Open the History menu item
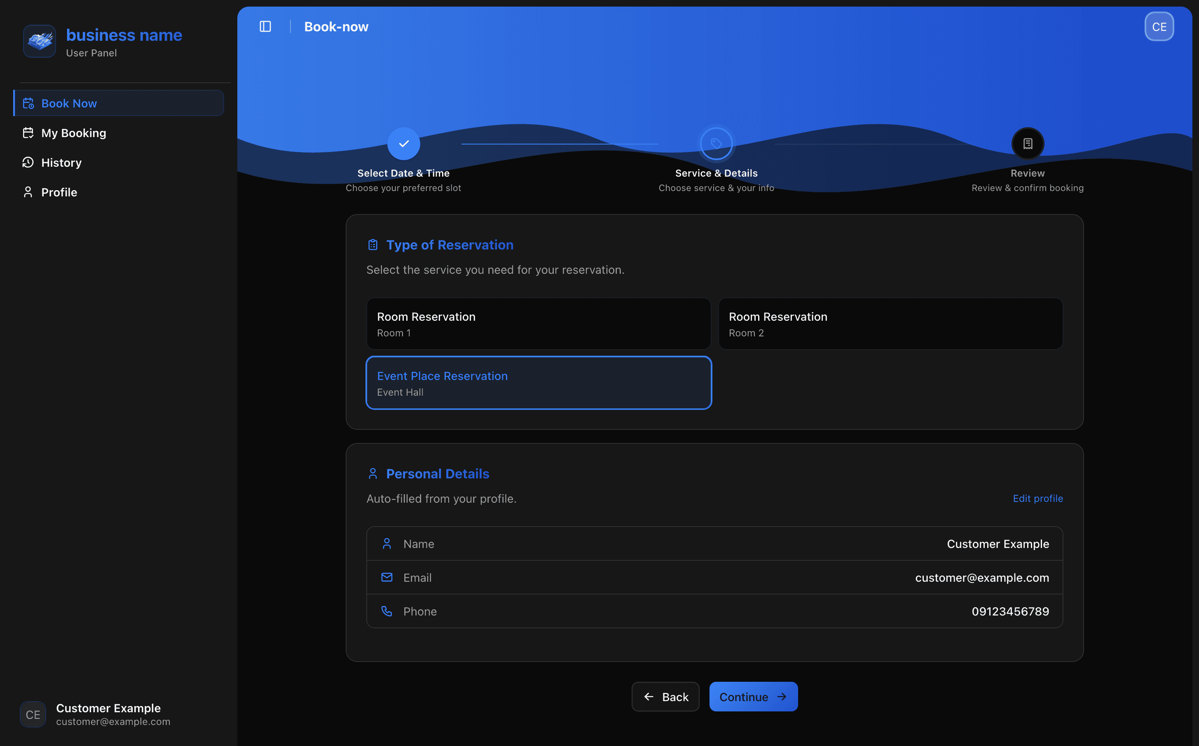1199x746 pixels. pos(119,162)
